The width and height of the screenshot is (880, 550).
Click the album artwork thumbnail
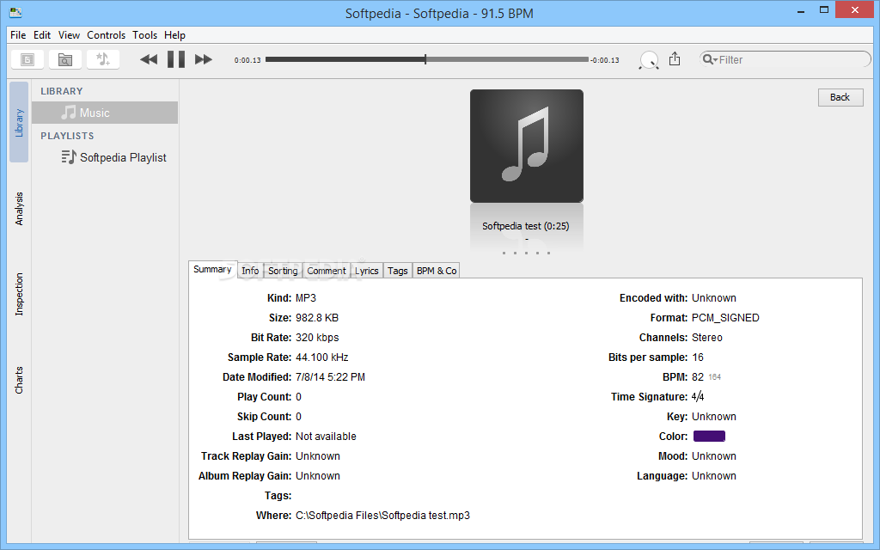(x=527, y=146)
